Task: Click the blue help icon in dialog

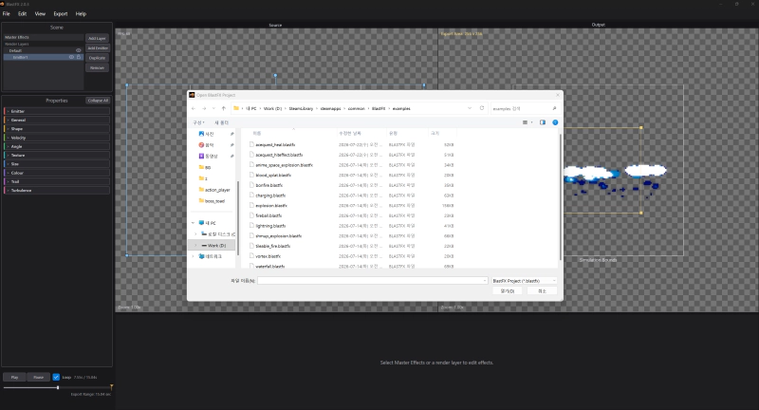Action: tap(555, 122)
